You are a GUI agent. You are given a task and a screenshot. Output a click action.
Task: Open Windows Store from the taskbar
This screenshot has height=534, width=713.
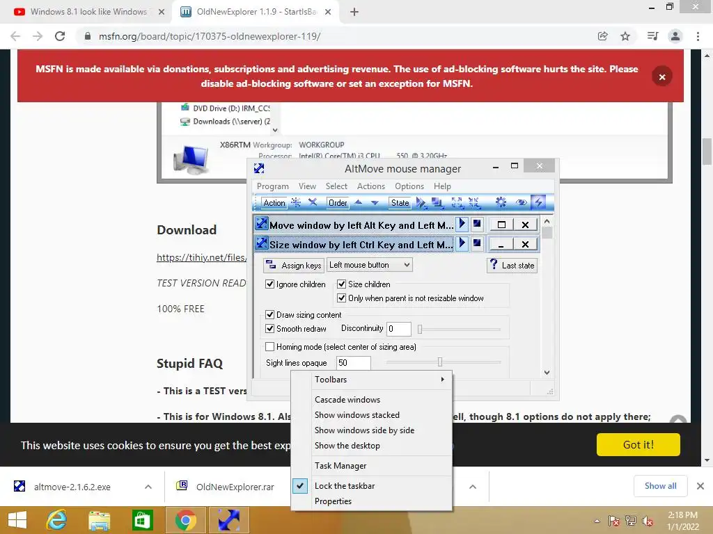142,520
